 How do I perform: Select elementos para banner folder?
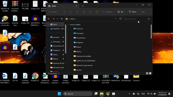83,65
